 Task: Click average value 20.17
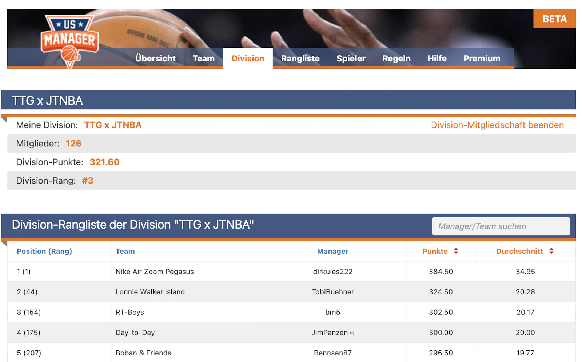coord(525,312)
